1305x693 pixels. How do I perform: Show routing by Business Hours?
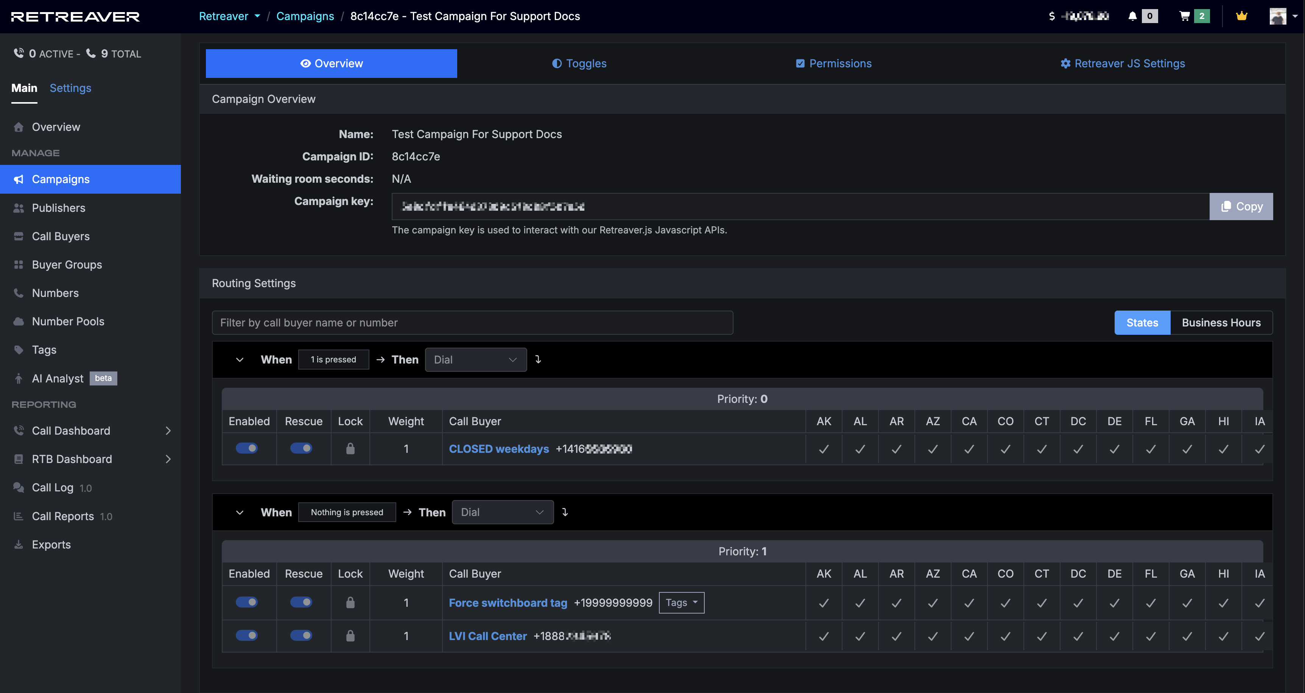[1221, 322]
